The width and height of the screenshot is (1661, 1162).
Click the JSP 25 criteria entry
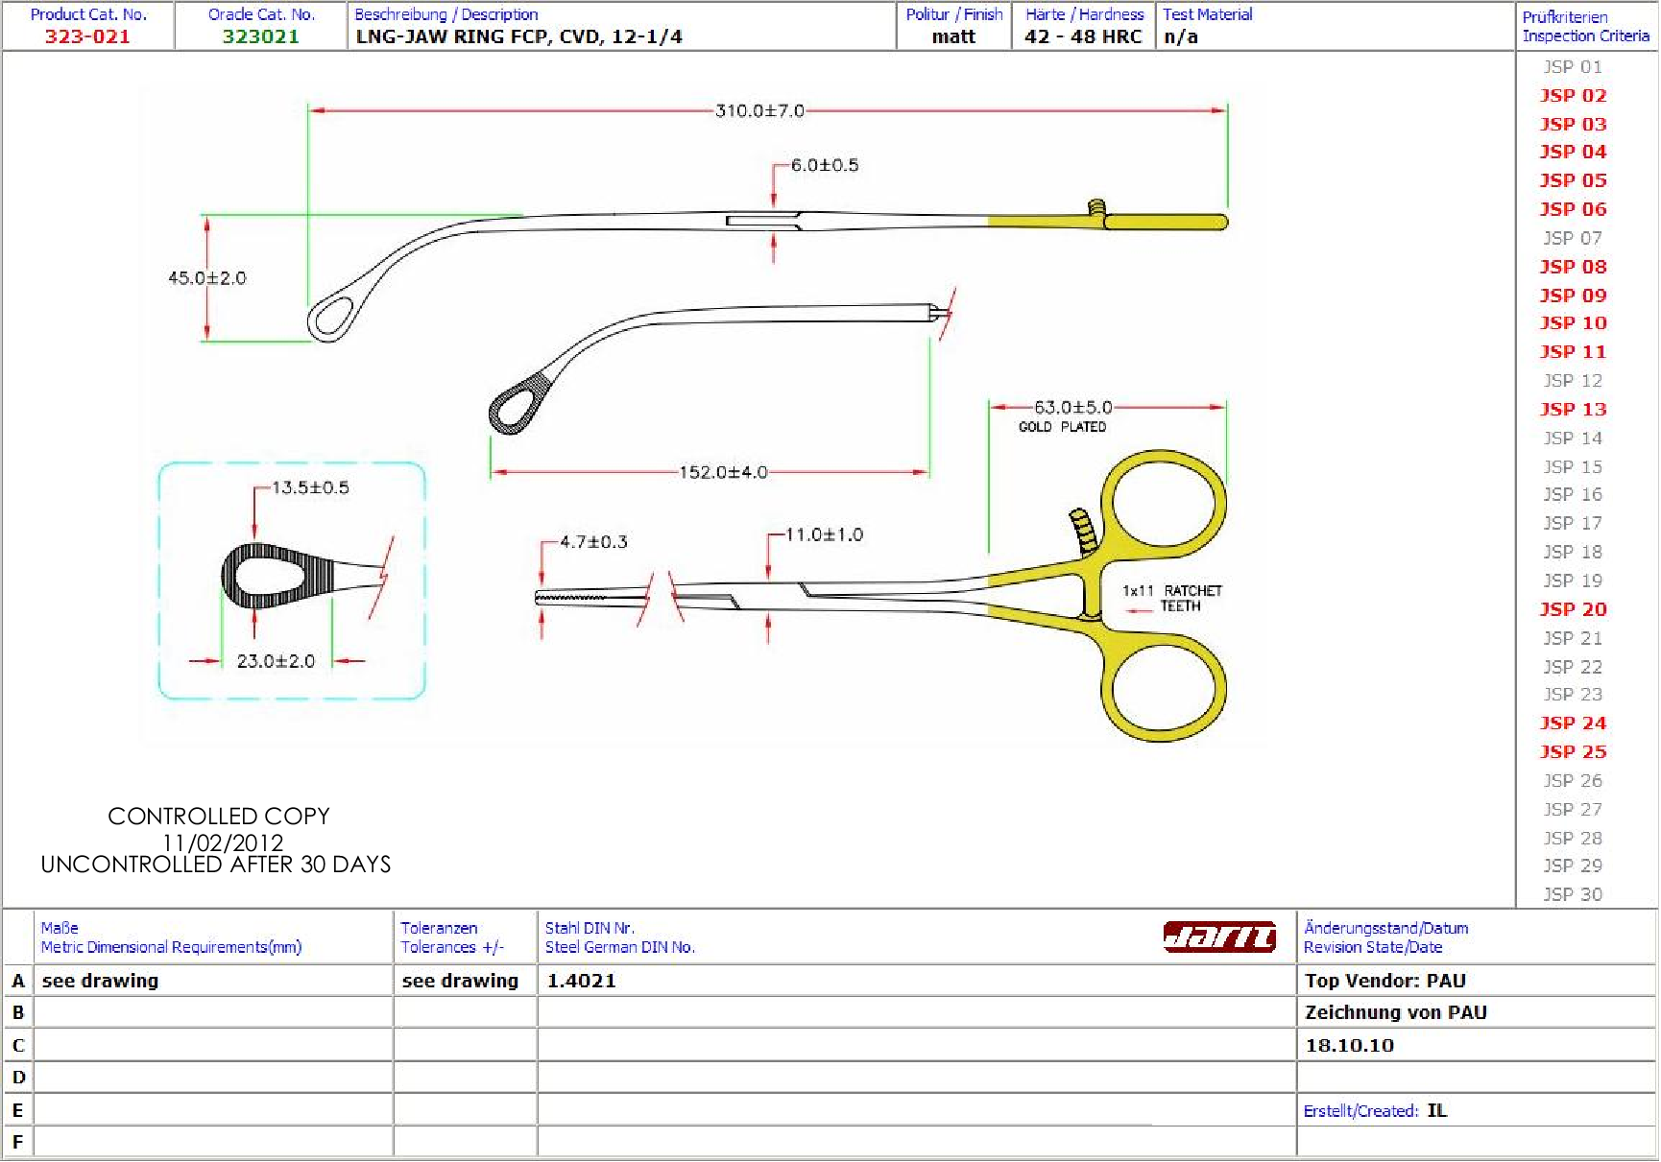coord(1573,752)
